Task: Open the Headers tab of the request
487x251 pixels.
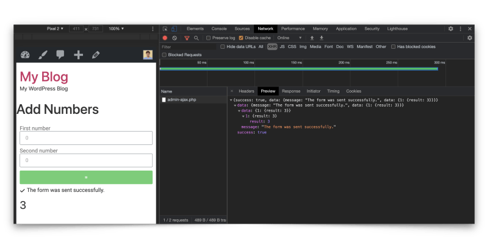Action: [247, 91]
